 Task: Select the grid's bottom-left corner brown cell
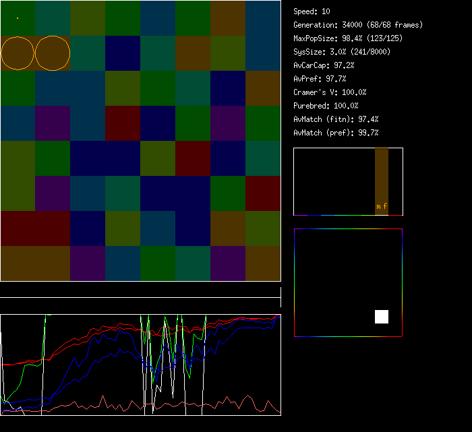pyautogui.click(x=18, y=264)
